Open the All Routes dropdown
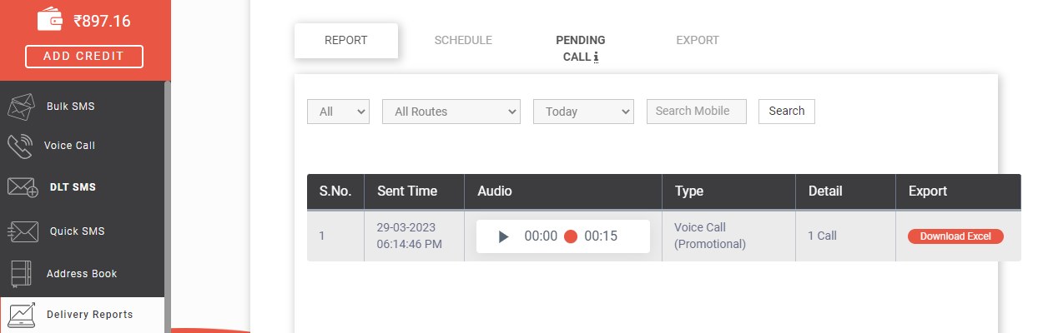 click(x=451, y=112)
